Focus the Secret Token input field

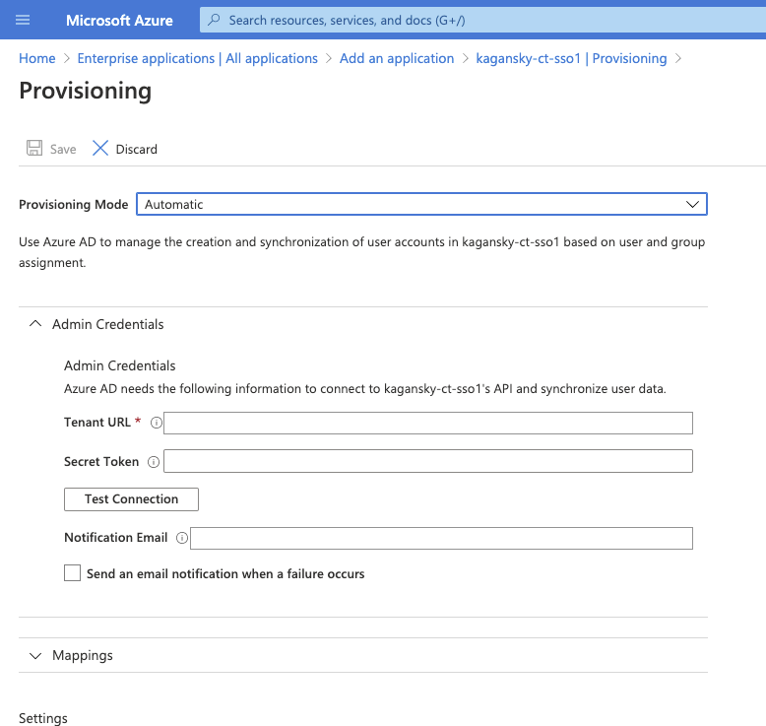pyautogui.click(x=428, y=461)
